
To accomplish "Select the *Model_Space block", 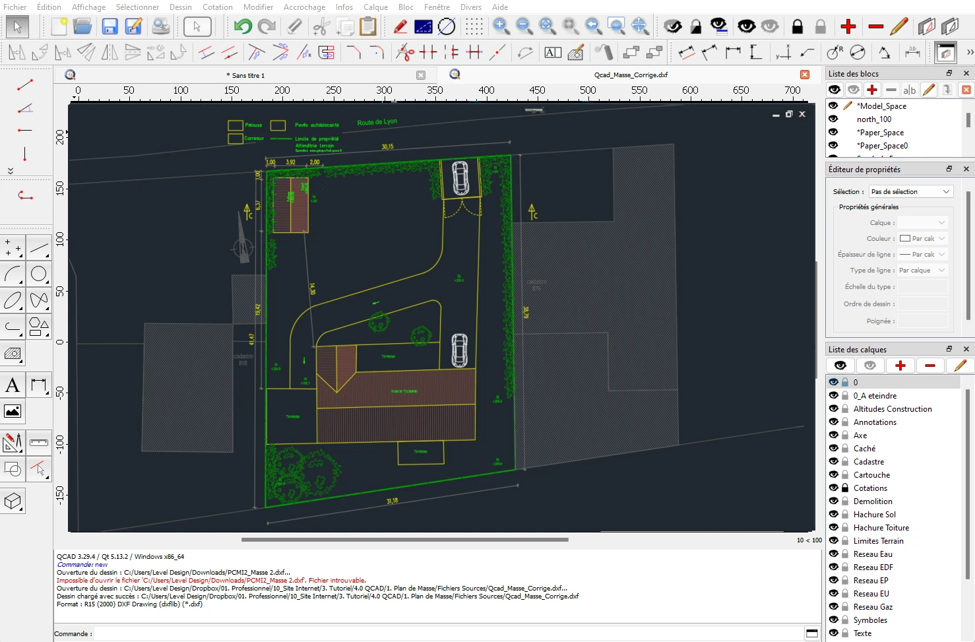I will pos(881,106).
